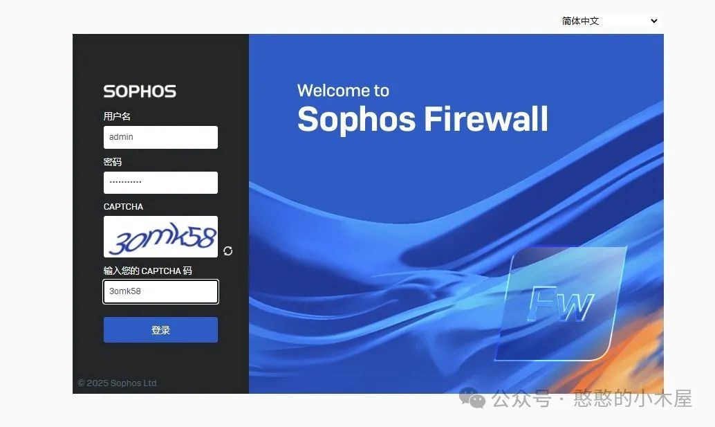The image size is (715, 427).
Task: Click the 输入您的 CAPTCHA 码 label
Action: point(148,271)
